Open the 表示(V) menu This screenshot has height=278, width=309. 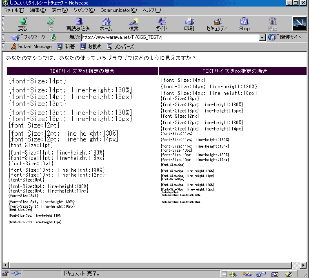[x=60, y=10]
